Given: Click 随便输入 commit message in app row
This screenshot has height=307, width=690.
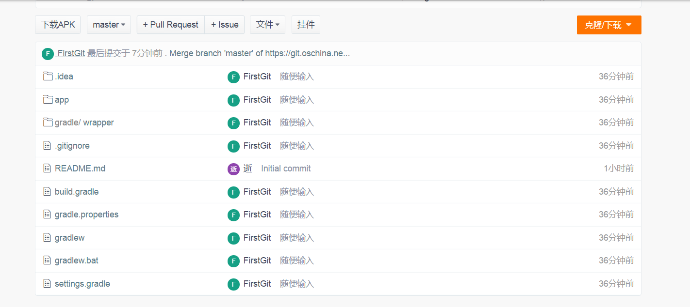Looking at the screenshot, I should (x=297, y=100).
